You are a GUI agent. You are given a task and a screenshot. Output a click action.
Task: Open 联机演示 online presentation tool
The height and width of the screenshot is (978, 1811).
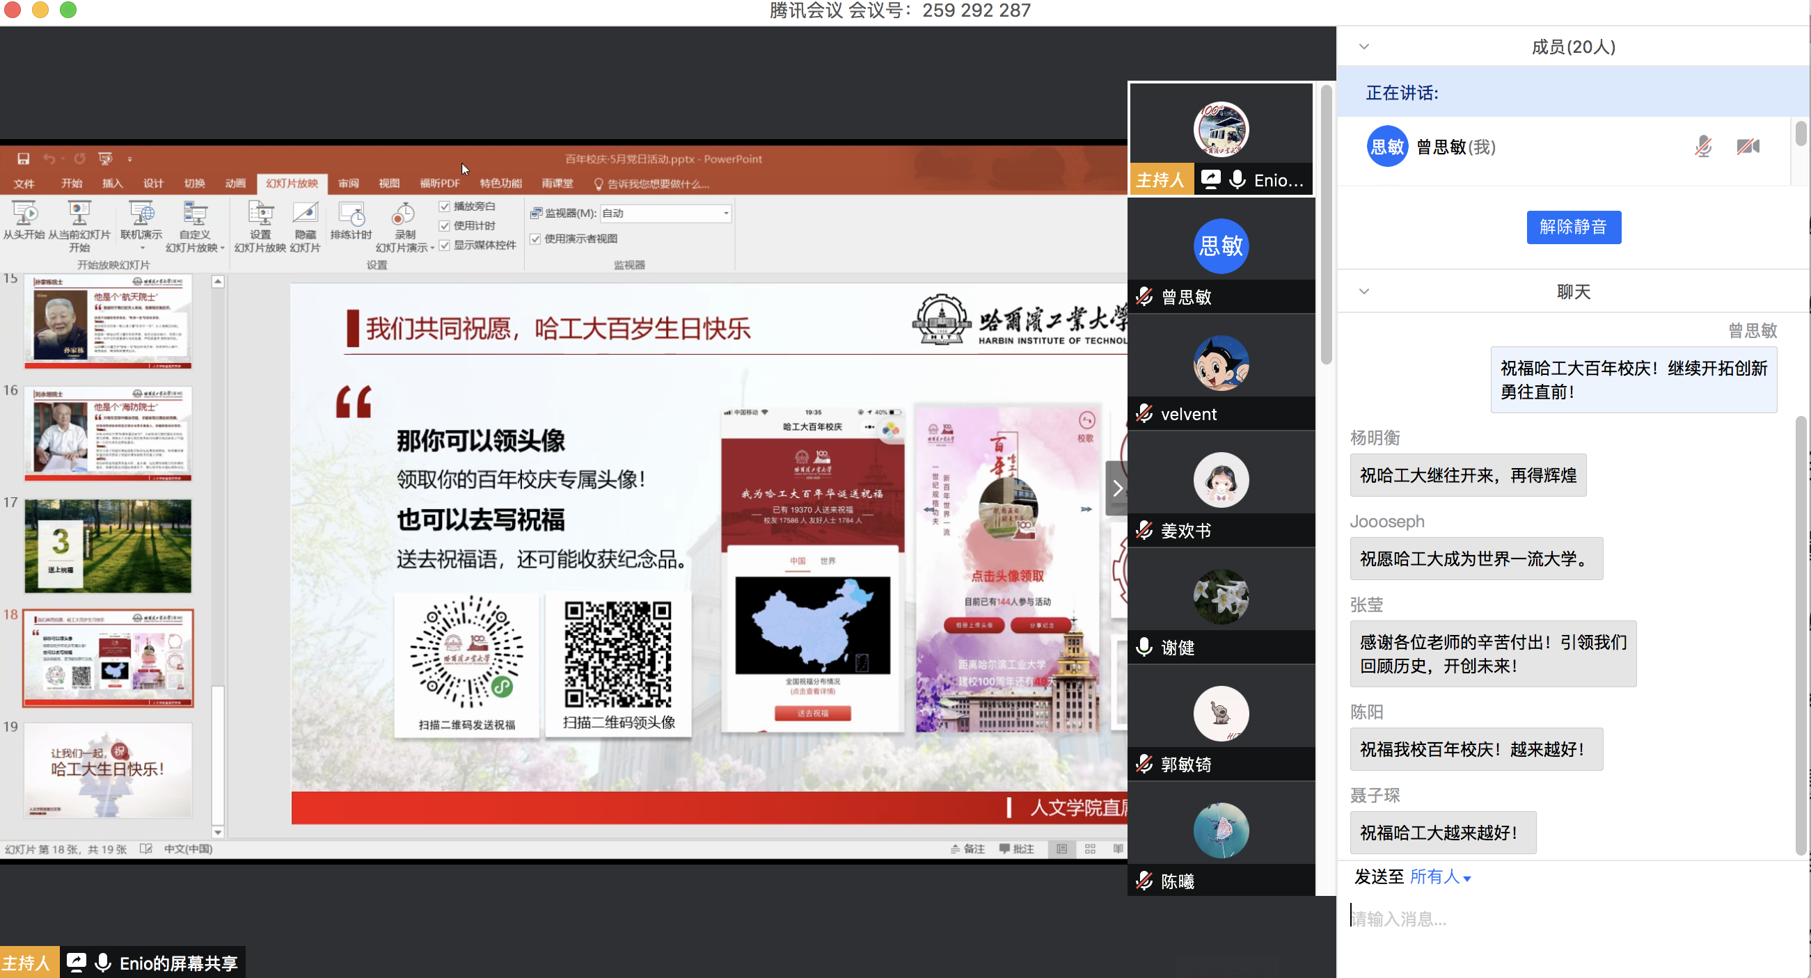point(140,226)
